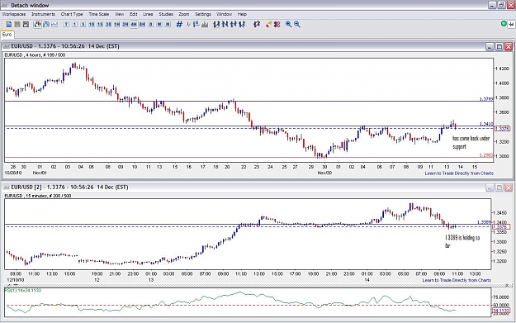Set time scale to 1H
This screenshot has width=516, height=323.
(117, 24)
